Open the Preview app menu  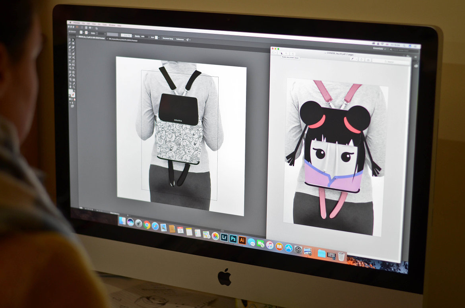coord(77,23)
